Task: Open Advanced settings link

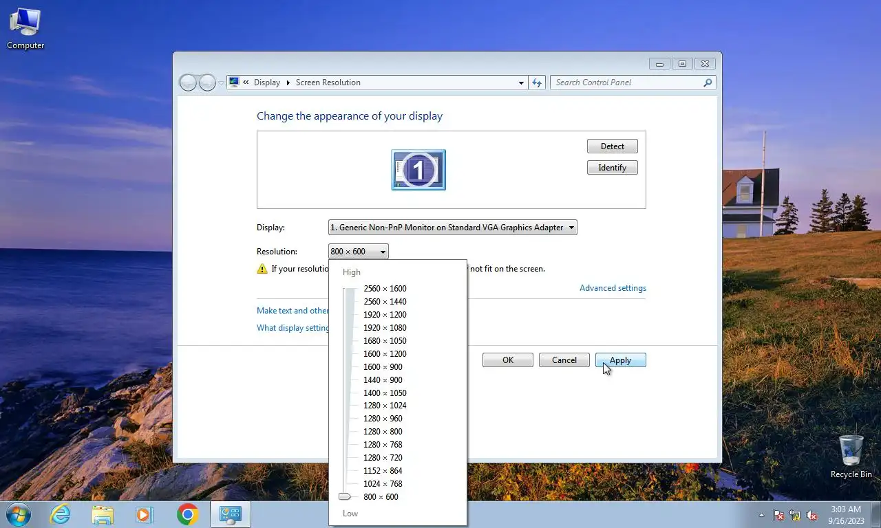Action: [613, 288]
